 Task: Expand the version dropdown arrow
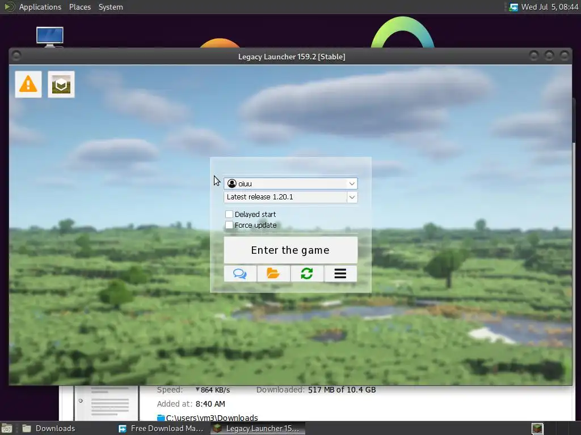(x=352, y=197)
